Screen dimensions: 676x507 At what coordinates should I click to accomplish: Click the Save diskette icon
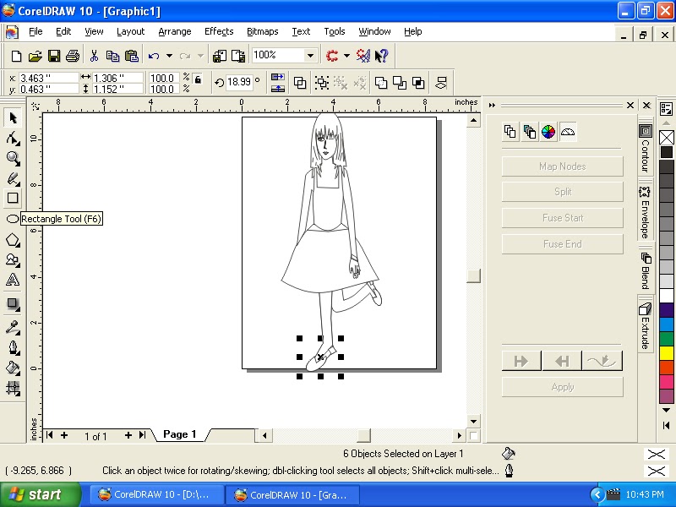54,56
